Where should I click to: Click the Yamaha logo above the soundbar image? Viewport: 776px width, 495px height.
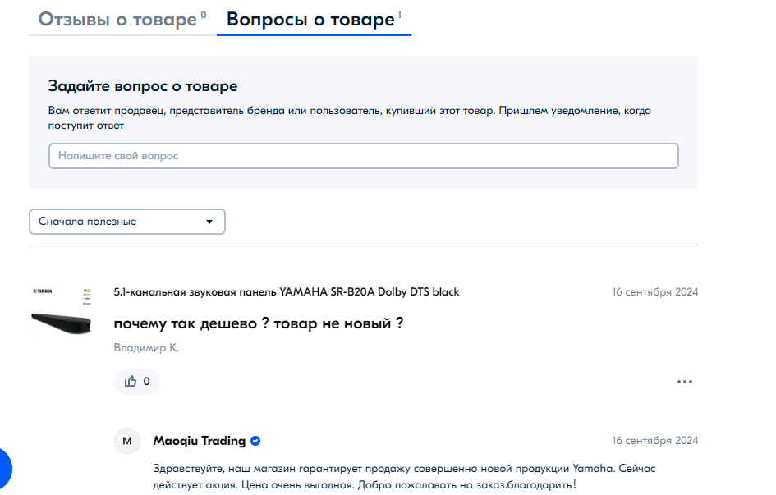(x=41, y=291)
